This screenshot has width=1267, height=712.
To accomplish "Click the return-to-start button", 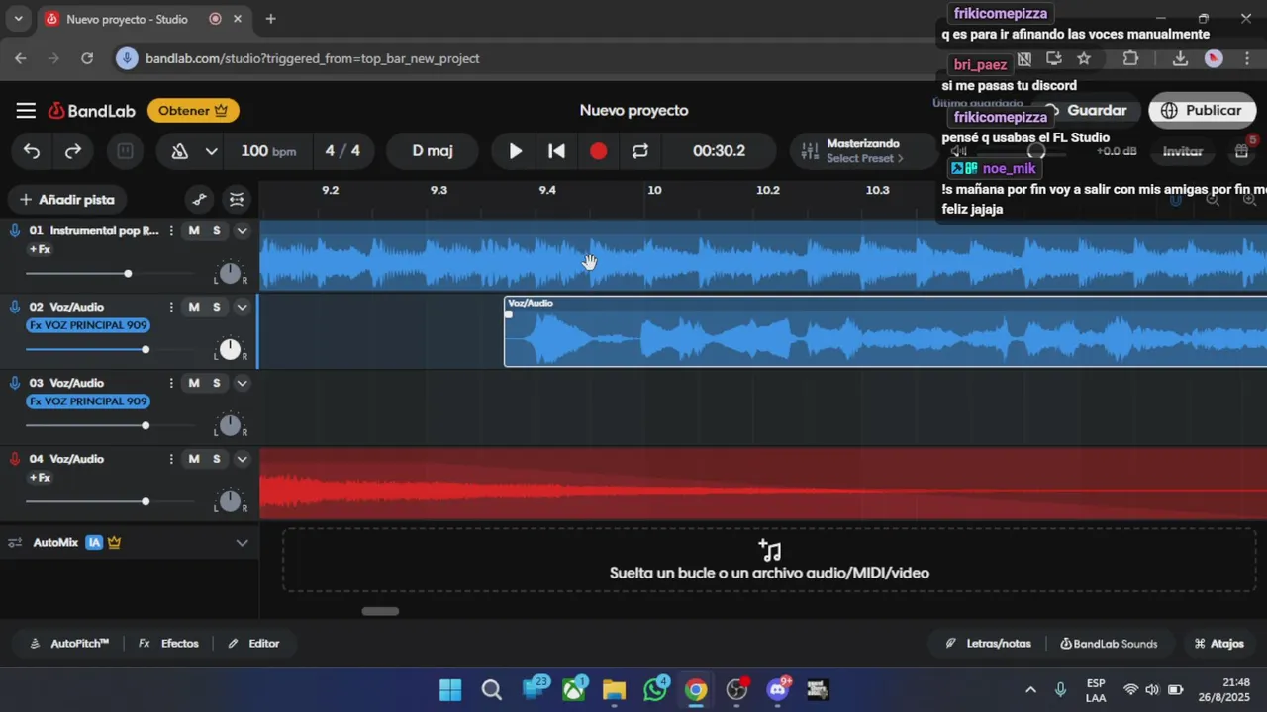I will click(x=556, y=151).
